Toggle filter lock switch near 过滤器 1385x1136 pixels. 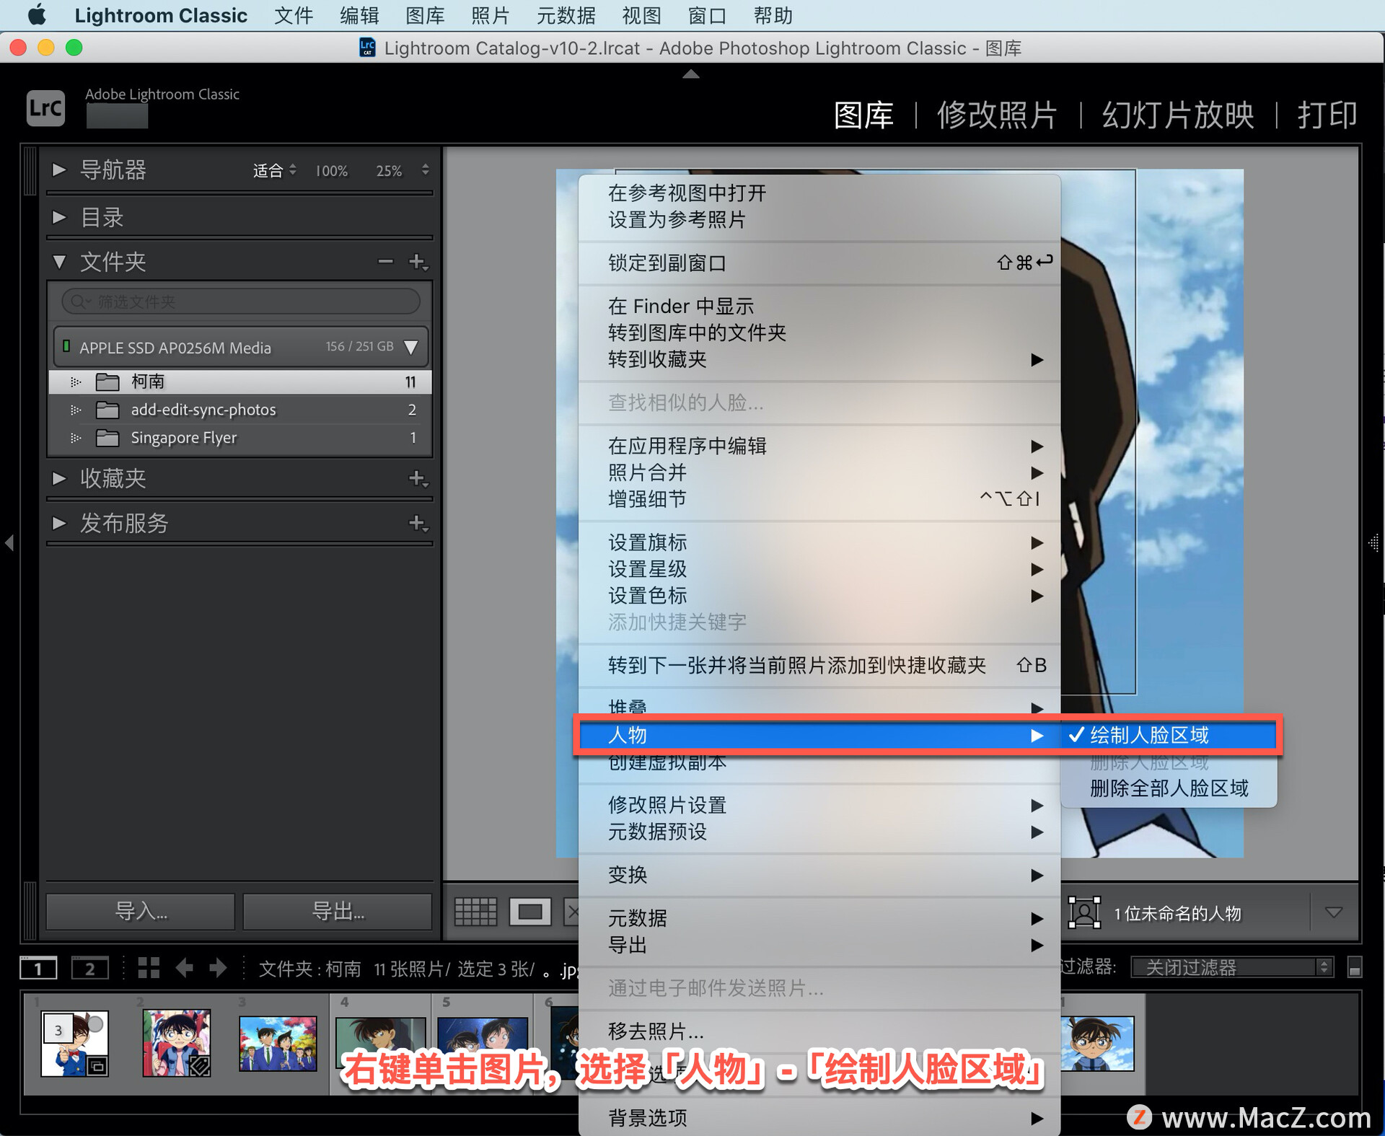(x=1354, y=968)
